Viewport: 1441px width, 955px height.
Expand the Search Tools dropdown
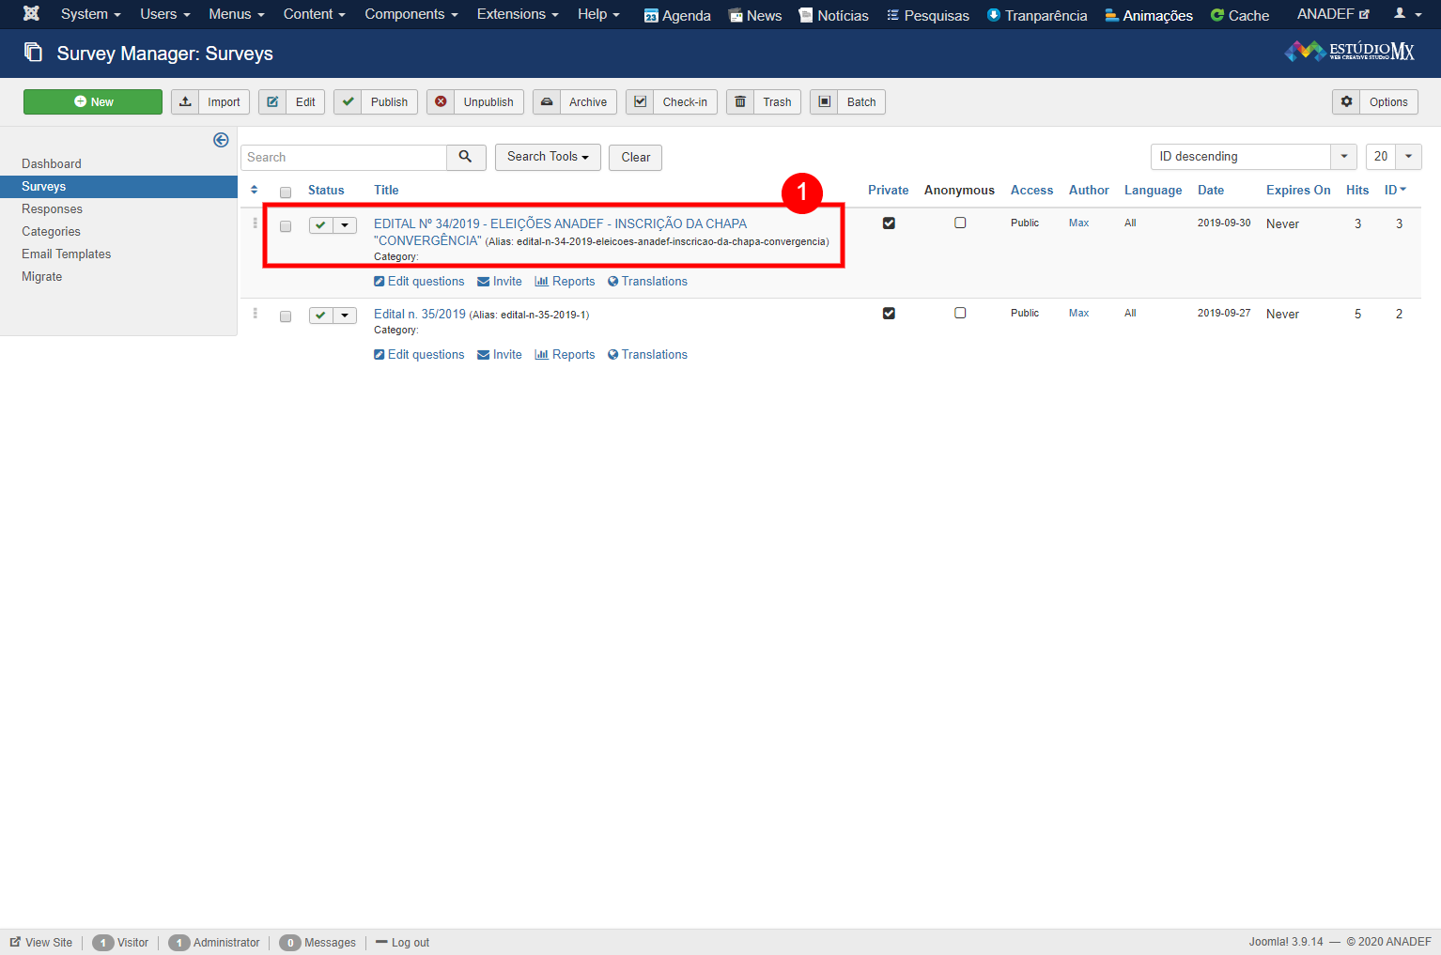tap(548, 157)
